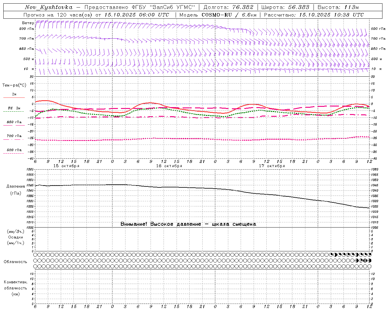Click the Тем-ра(°C) temperature axis title
The image size is (387, 309).
pyautogui.click(x=14, y=85)
